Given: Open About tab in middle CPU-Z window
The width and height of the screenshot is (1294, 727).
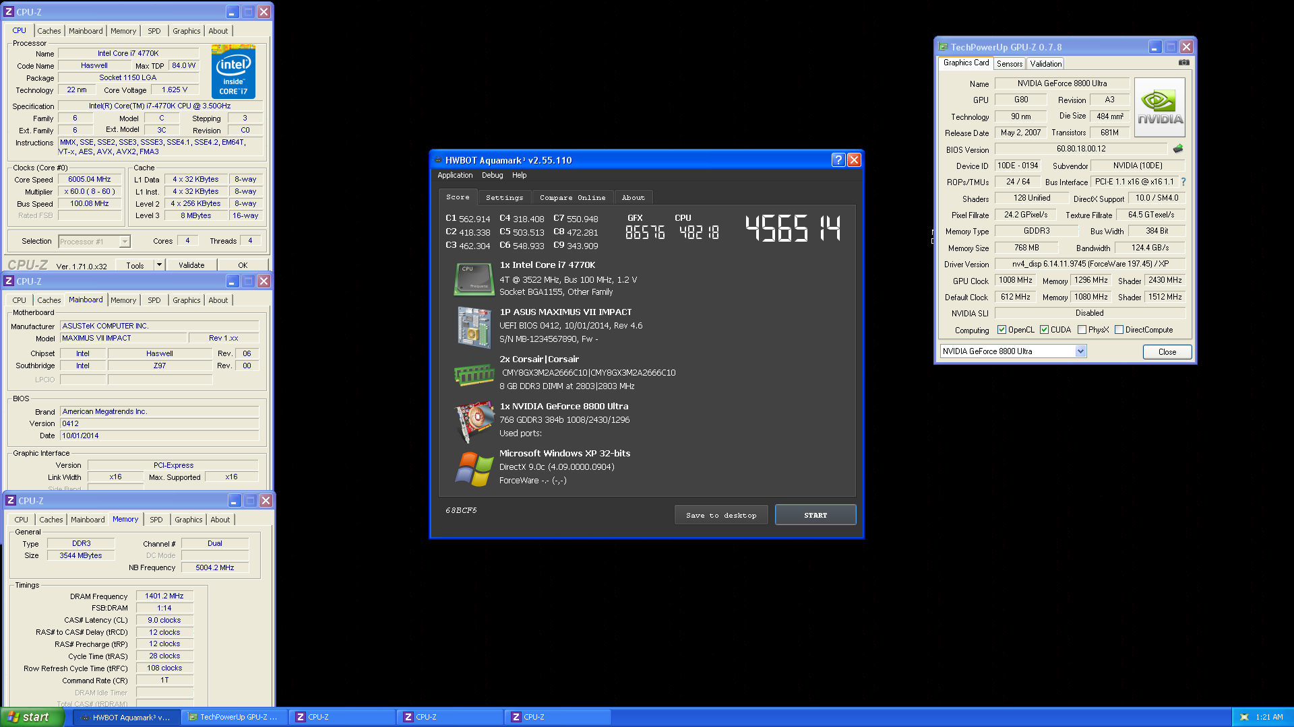Looking at the screenshot, I should [x=218, y=300].
